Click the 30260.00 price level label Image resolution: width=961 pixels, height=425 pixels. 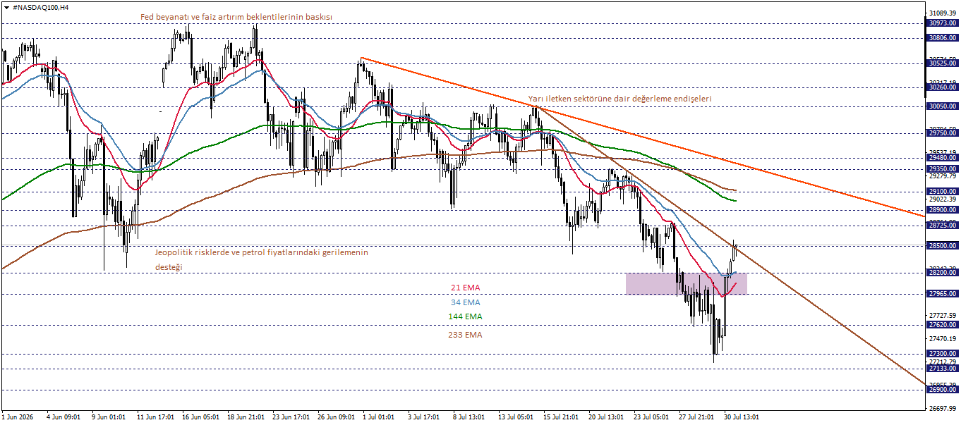943,87
